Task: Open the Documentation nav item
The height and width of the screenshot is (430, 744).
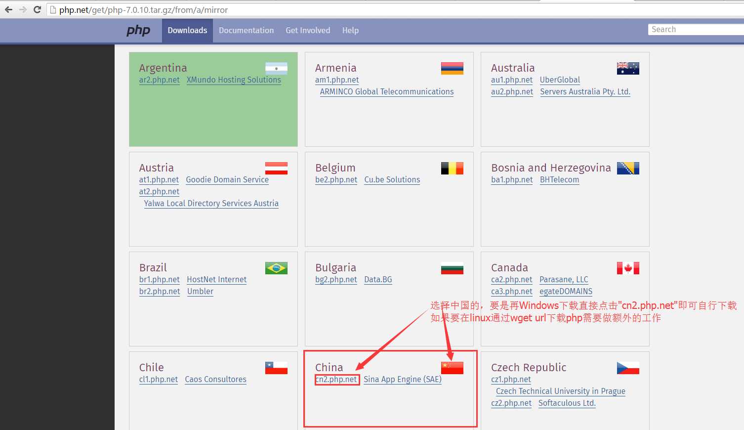Action: 246,30
